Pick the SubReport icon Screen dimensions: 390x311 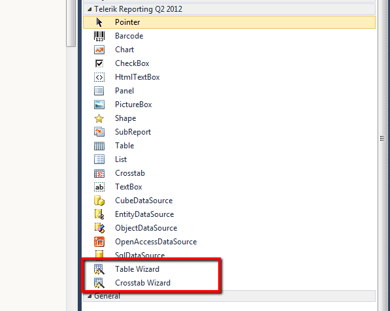pos(99,132)
